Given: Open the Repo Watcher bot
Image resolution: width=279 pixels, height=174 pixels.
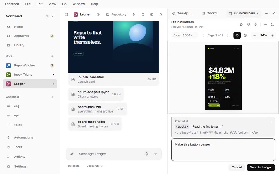Looking at the screenshot, I should point(30,65).
